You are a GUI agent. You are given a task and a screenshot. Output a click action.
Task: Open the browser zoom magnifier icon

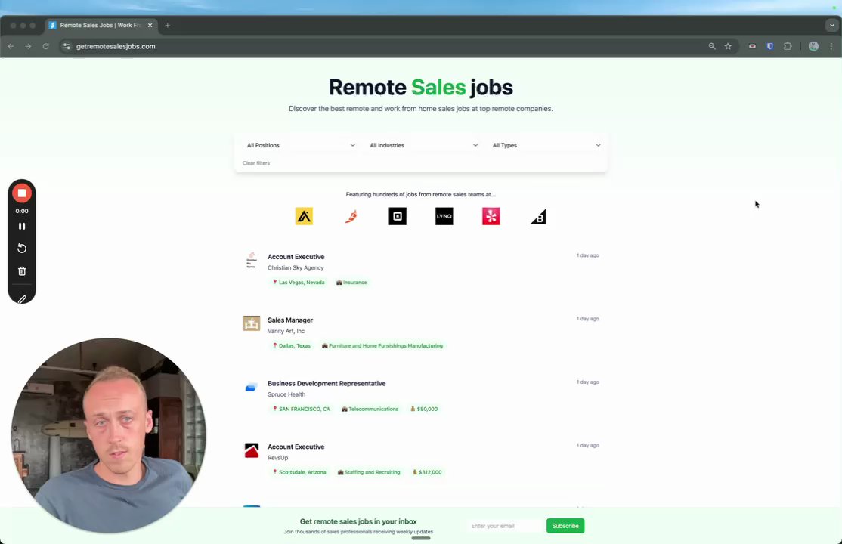712,46
